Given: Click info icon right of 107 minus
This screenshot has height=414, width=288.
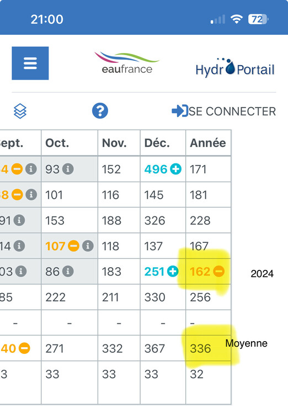Looking at the screenshot, I should tap(88, 246).
